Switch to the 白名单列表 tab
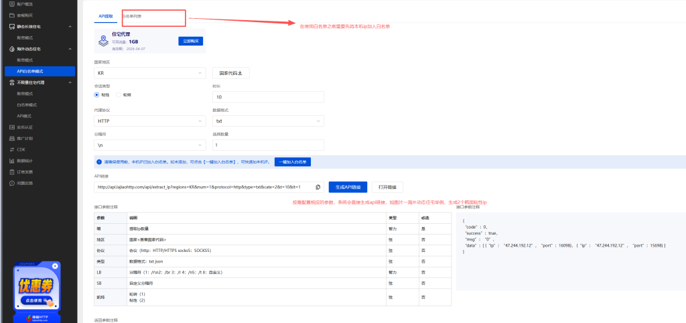The height and width of the screenshot is (323, 686). (132, 16)
